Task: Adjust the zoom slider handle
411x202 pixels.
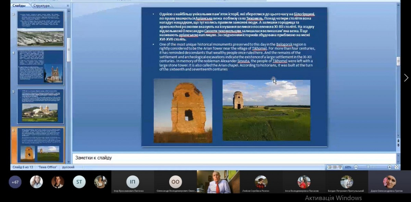Action: [368, 167]
